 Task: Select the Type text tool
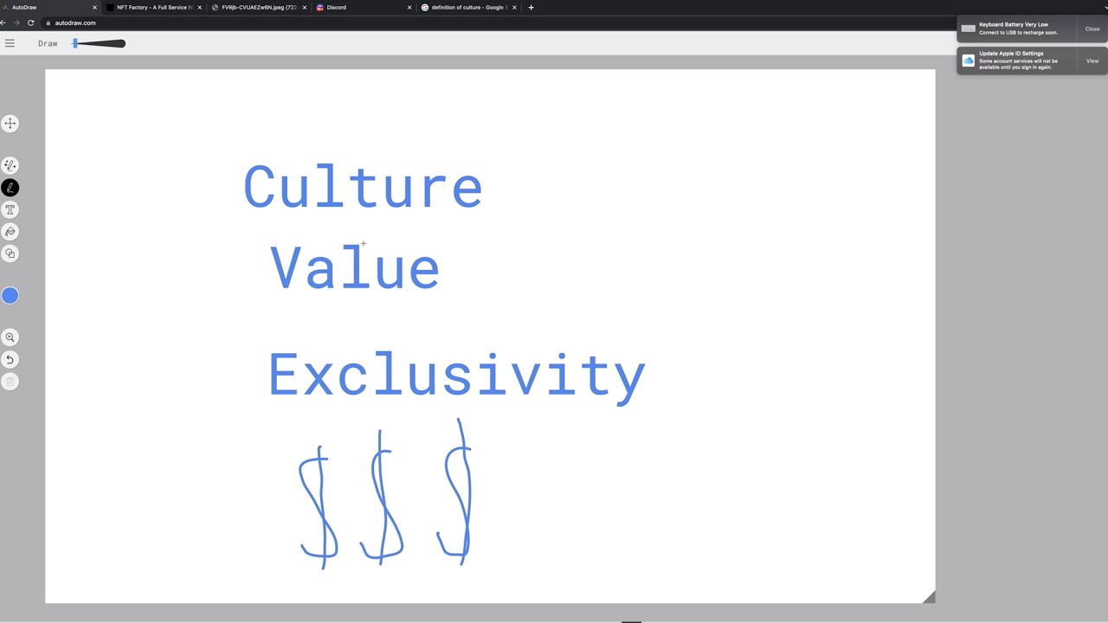point(10,209)
